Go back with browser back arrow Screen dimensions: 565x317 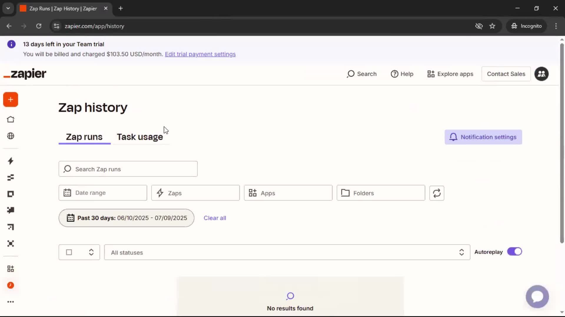tap(9, 26)
